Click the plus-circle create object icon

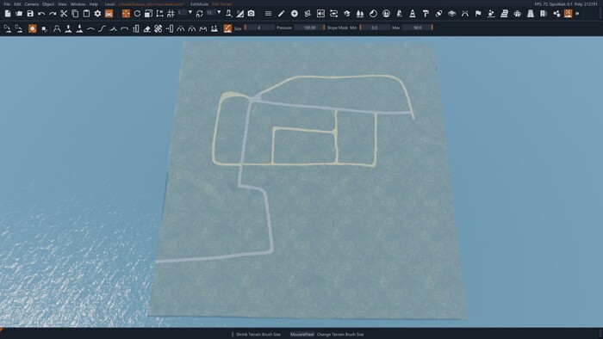coord(295,14)
